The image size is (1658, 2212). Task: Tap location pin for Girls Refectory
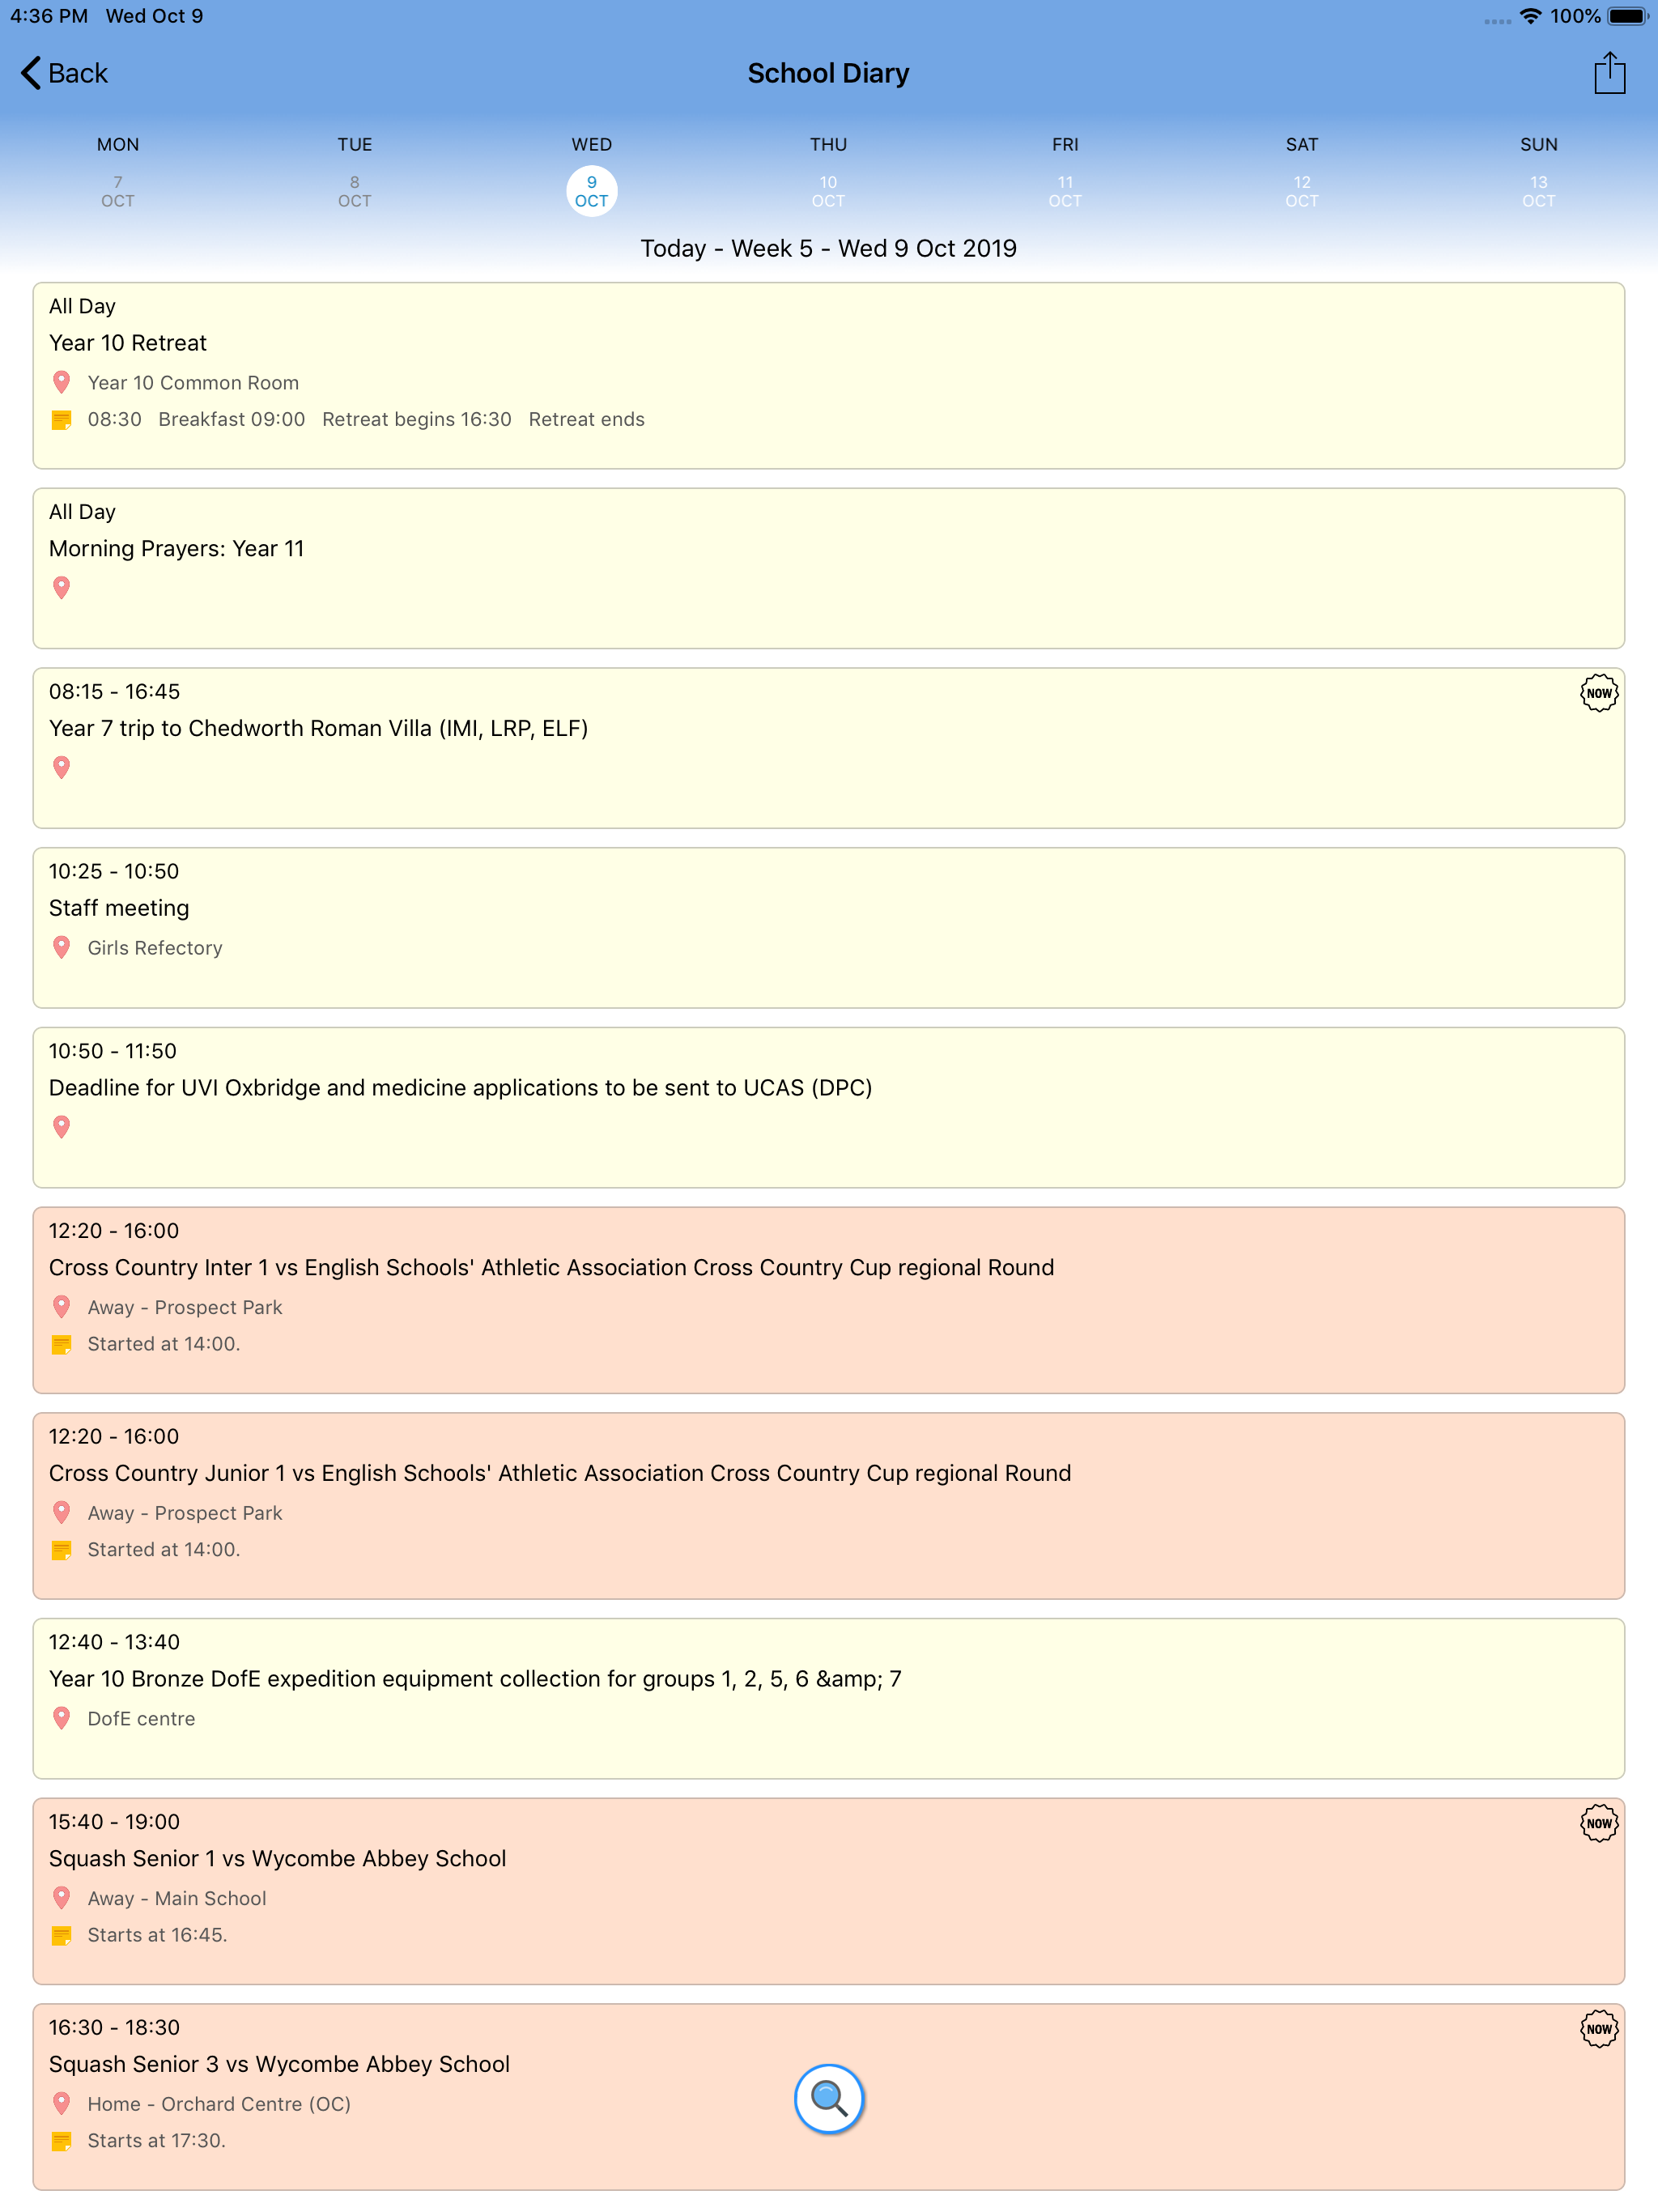pos(61,947)
